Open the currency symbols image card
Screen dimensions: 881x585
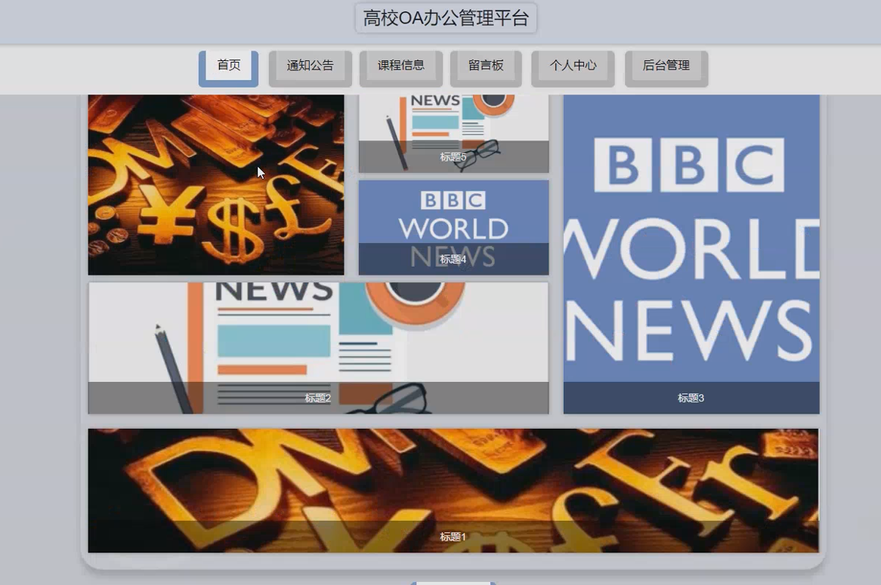(216, 185)
